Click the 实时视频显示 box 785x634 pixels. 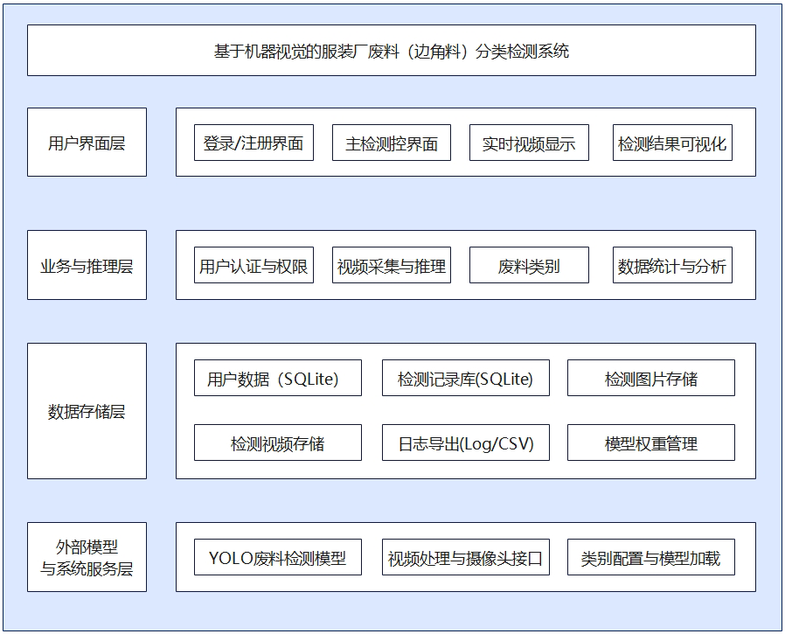pyautogui.click(x=529, y=143)
